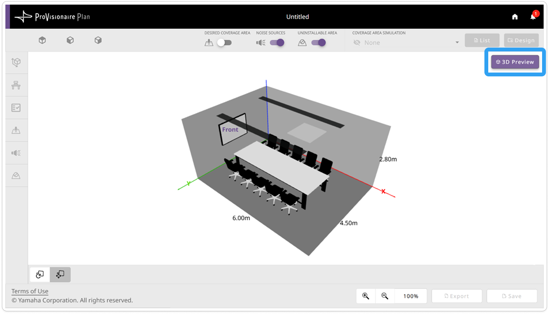The height and width of the screenshot is (314, 549).
Task: Open notifications bell
Action: [x=533, y=17]
